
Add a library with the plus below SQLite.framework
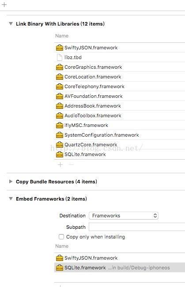point(60,165)
